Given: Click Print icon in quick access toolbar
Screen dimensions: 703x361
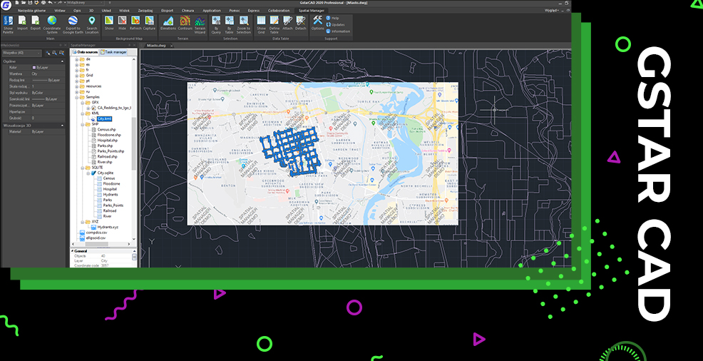Looking at the screenshot, I should click(x=42, y=3).
